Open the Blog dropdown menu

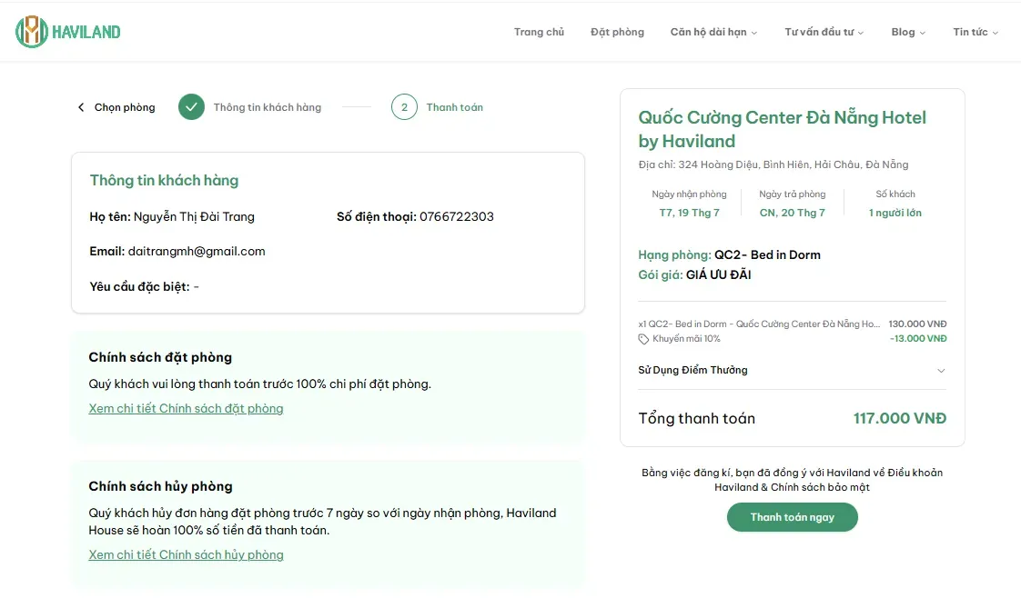[908, 32]
